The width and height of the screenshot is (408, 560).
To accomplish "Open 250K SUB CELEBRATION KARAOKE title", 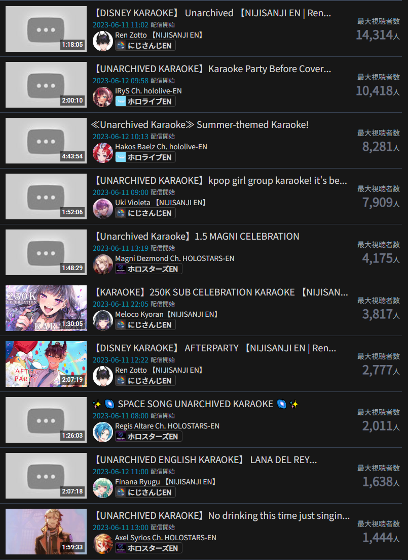I will click(x=220, y=292).
